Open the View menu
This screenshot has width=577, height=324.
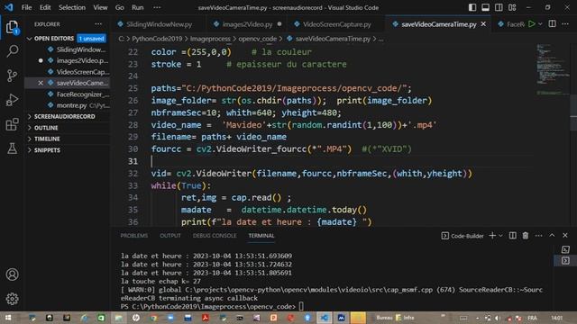tap(100, 7)
